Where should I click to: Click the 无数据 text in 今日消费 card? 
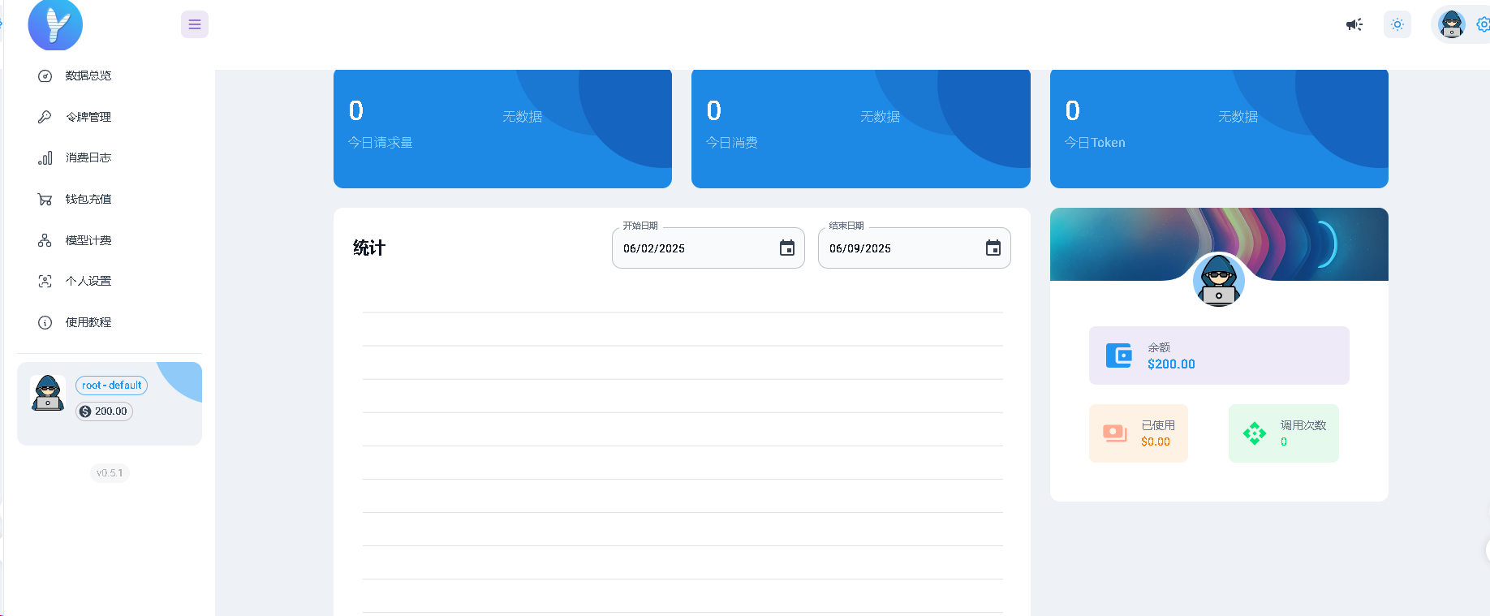pyautogui.click(x=880, y=117)
